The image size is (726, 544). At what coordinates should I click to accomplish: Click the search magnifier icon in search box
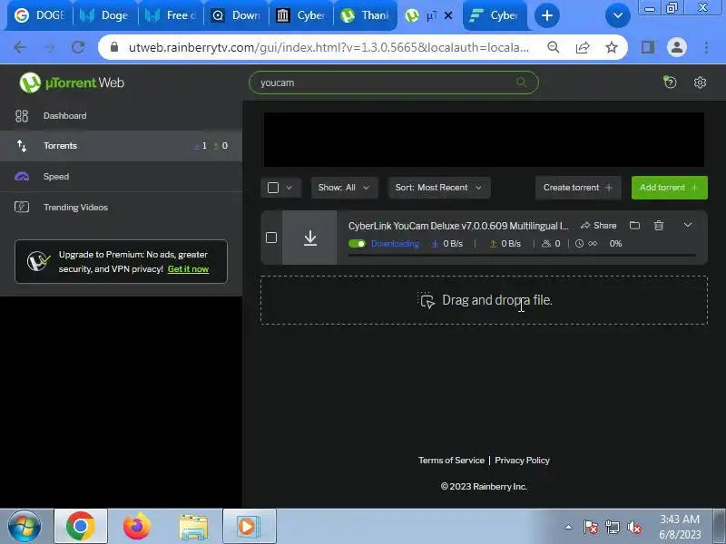521,83
